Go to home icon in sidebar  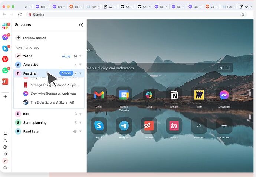point(5,168)
